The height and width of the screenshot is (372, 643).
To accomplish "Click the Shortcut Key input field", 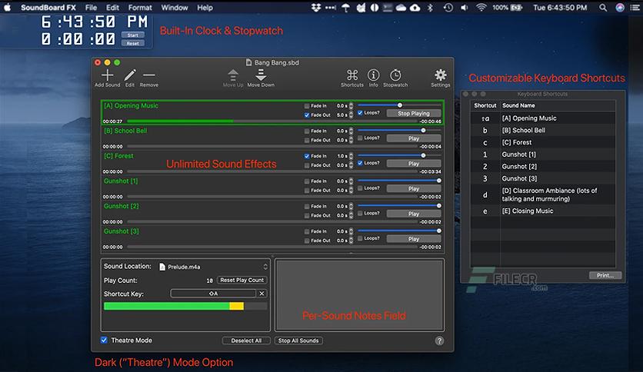I will 213,294.
